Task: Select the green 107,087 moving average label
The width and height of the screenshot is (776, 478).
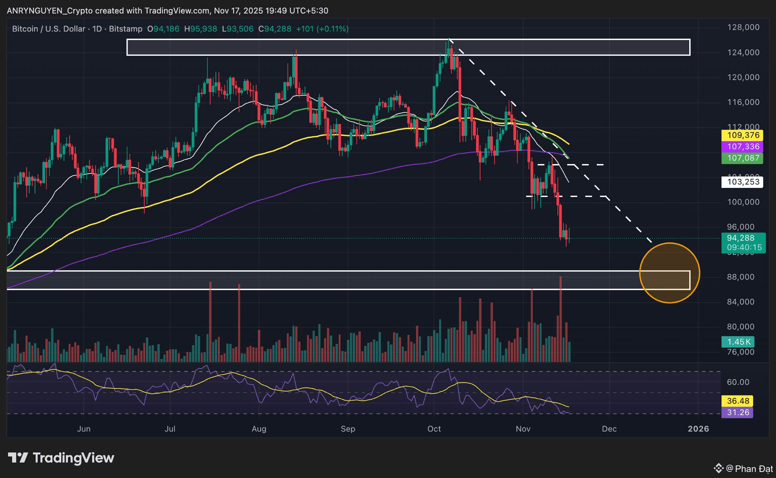Action: click(x=743, y=158)
